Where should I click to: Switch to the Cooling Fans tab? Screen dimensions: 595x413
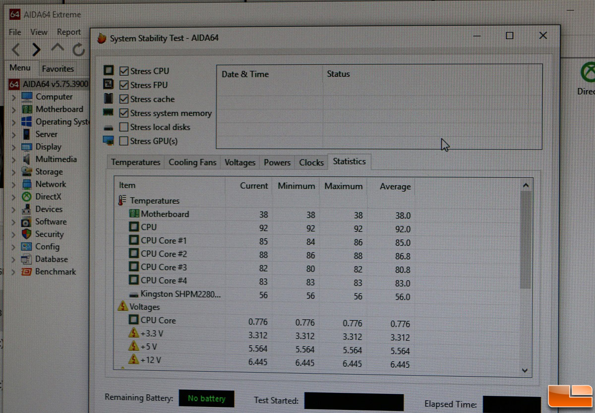click(x=192, y=162)
